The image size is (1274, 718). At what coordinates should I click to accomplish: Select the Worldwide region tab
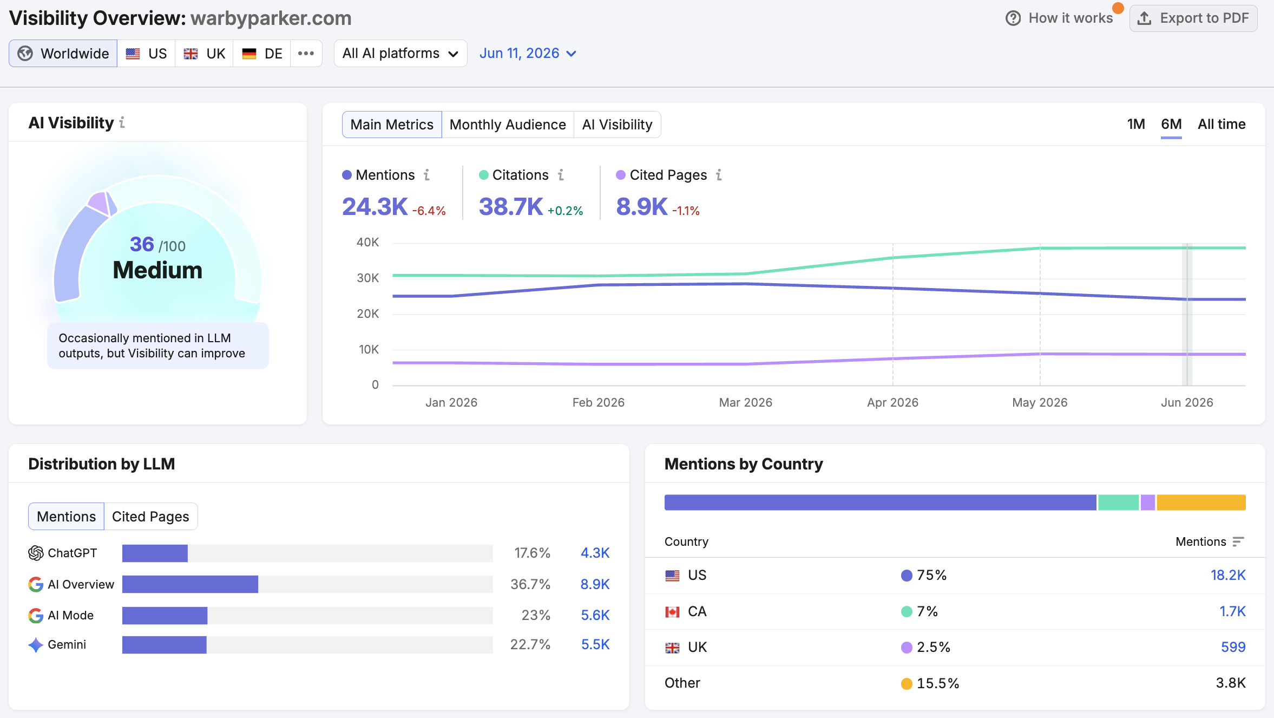63,53
